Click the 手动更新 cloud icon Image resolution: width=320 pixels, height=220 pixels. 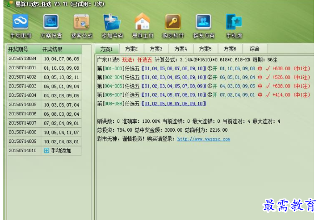[x=20, y=21]
